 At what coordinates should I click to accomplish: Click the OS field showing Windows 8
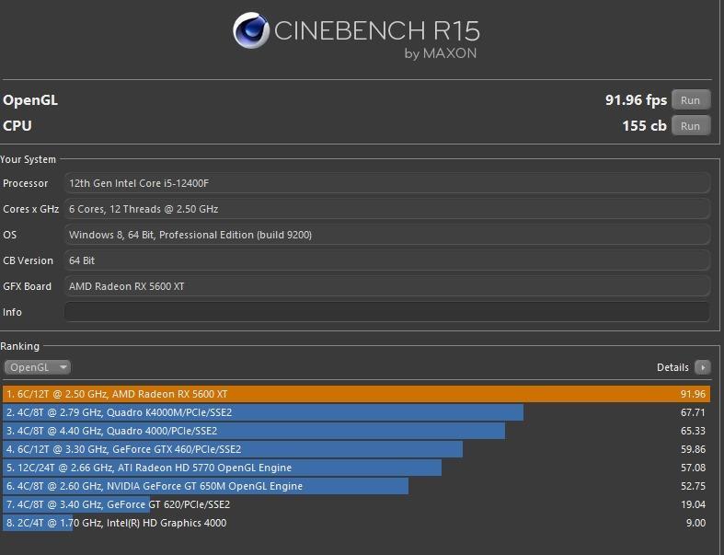(x=387, y=235)
